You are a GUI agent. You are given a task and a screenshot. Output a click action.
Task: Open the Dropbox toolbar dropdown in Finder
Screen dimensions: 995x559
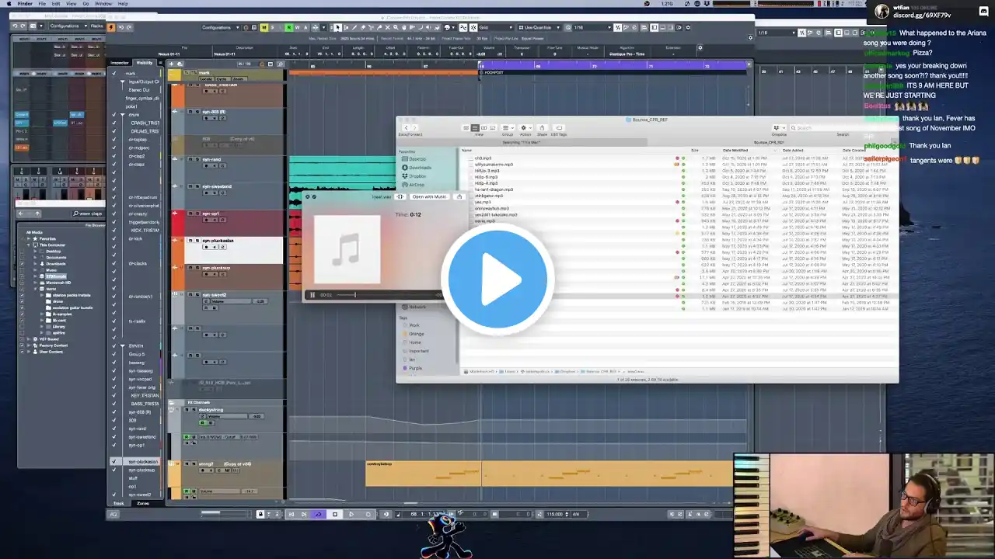click(x=777, y=127)
